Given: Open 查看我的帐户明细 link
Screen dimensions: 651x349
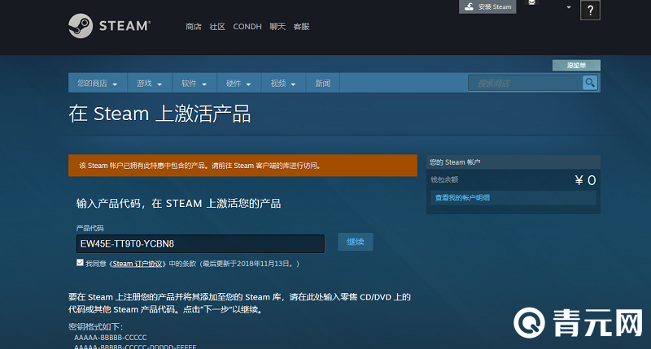Looking at the screenshot, I should (x=462, y=197).
